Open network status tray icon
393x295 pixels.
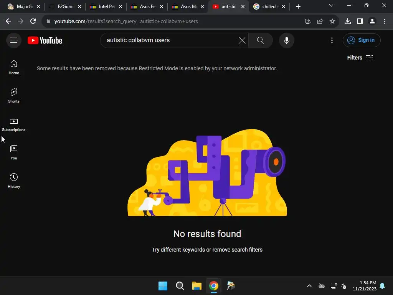pos(334,286)
